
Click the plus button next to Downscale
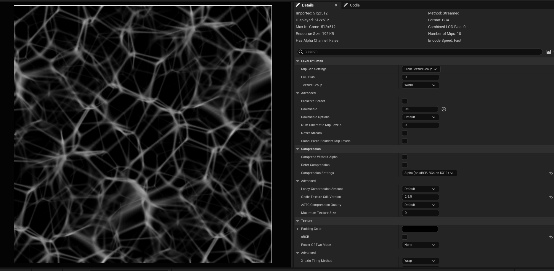444,109
